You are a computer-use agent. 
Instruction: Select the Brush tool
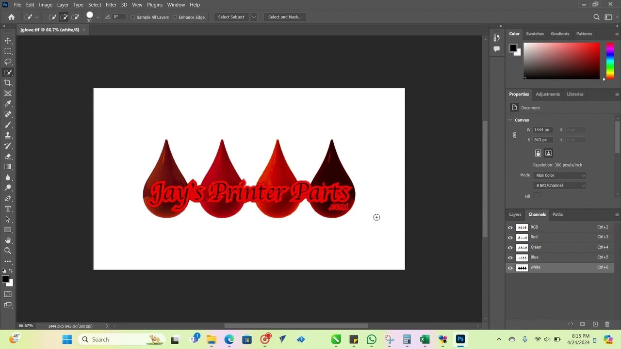pyautogui.click(x=8, y=125)
